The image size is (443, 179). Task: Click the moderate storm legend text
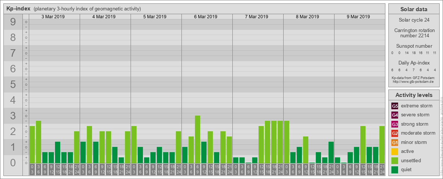point(418,133)
